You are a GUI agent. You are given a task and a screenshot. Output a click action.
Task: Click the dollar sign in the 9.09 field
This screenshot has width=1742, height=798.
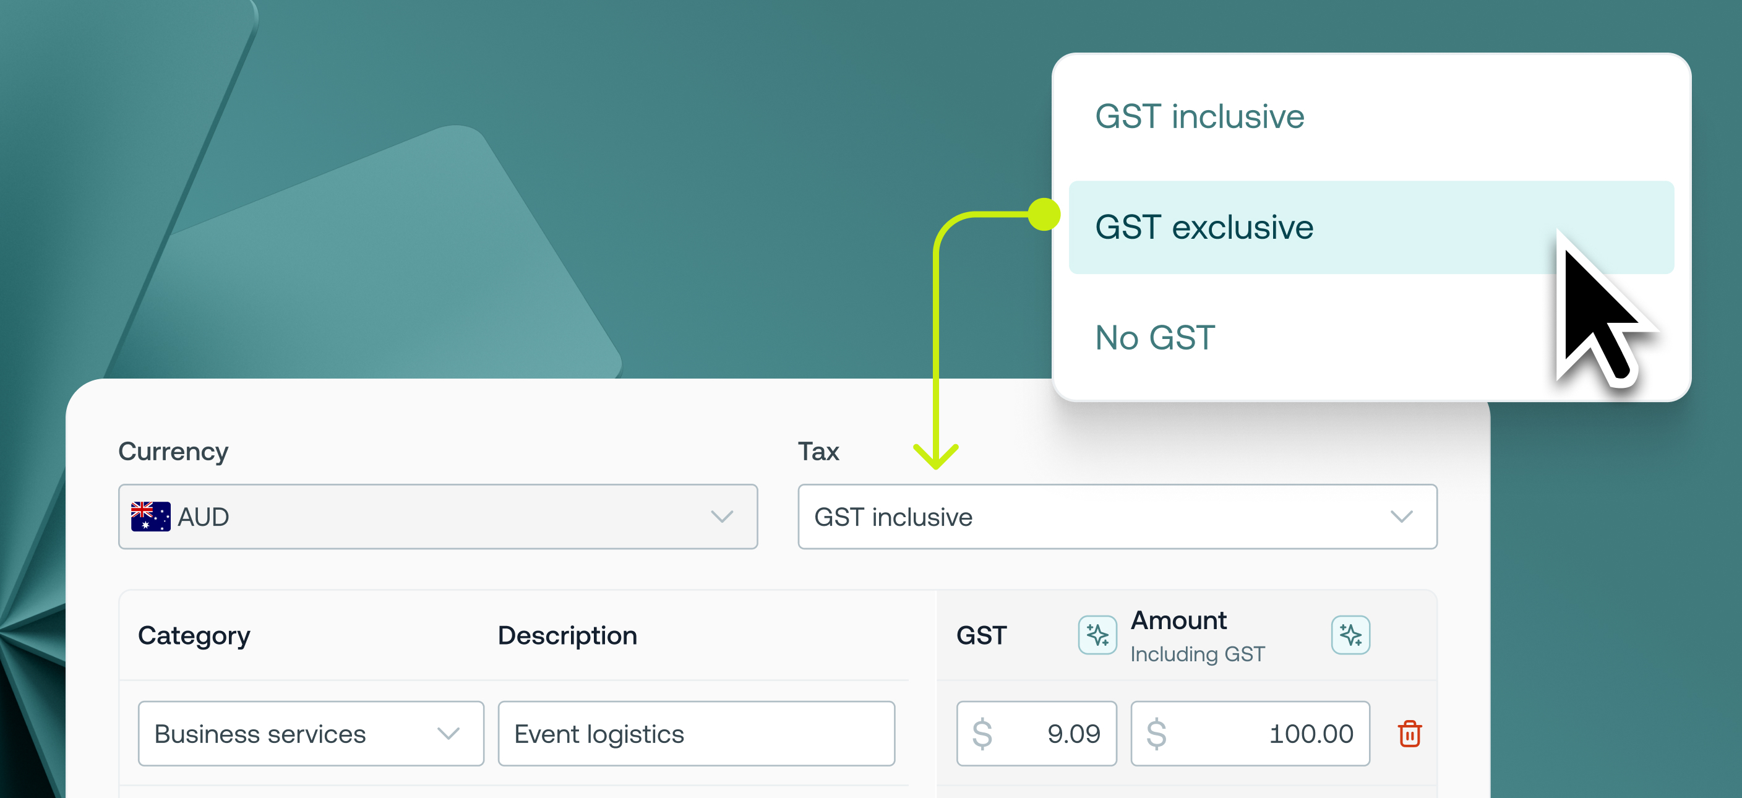[x=982, y=734]
